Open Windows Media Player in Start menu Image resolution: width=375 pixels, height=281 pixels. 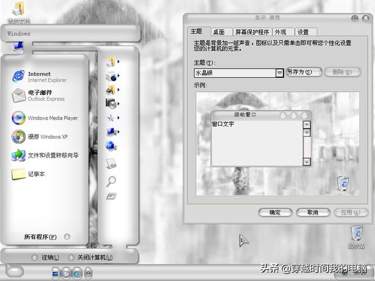45,118
